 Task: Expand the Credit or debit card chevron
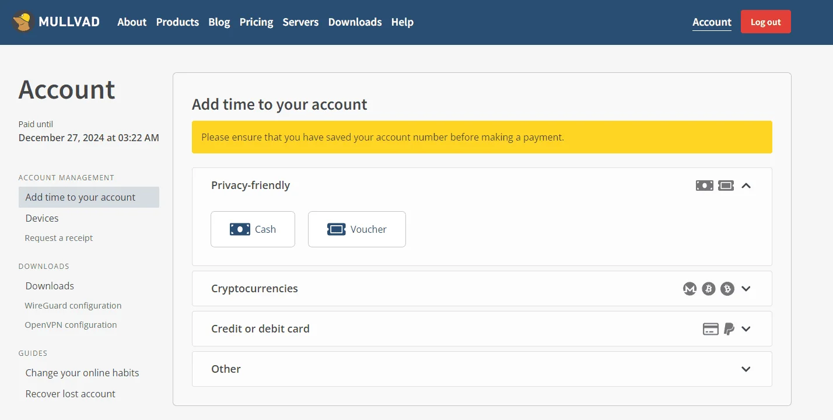(746, 329)
